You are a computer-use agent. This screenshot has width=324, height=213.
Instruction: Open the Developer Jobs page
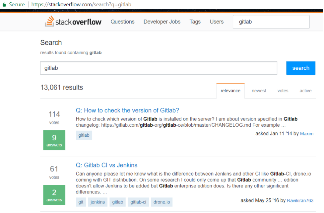(x=162, y=22)
